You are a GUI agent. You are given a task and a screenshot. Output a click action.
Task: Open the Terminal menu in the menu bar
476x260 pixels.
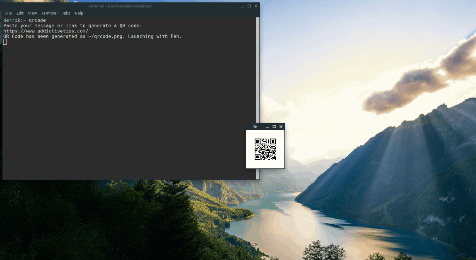click(x=50, y=13)
